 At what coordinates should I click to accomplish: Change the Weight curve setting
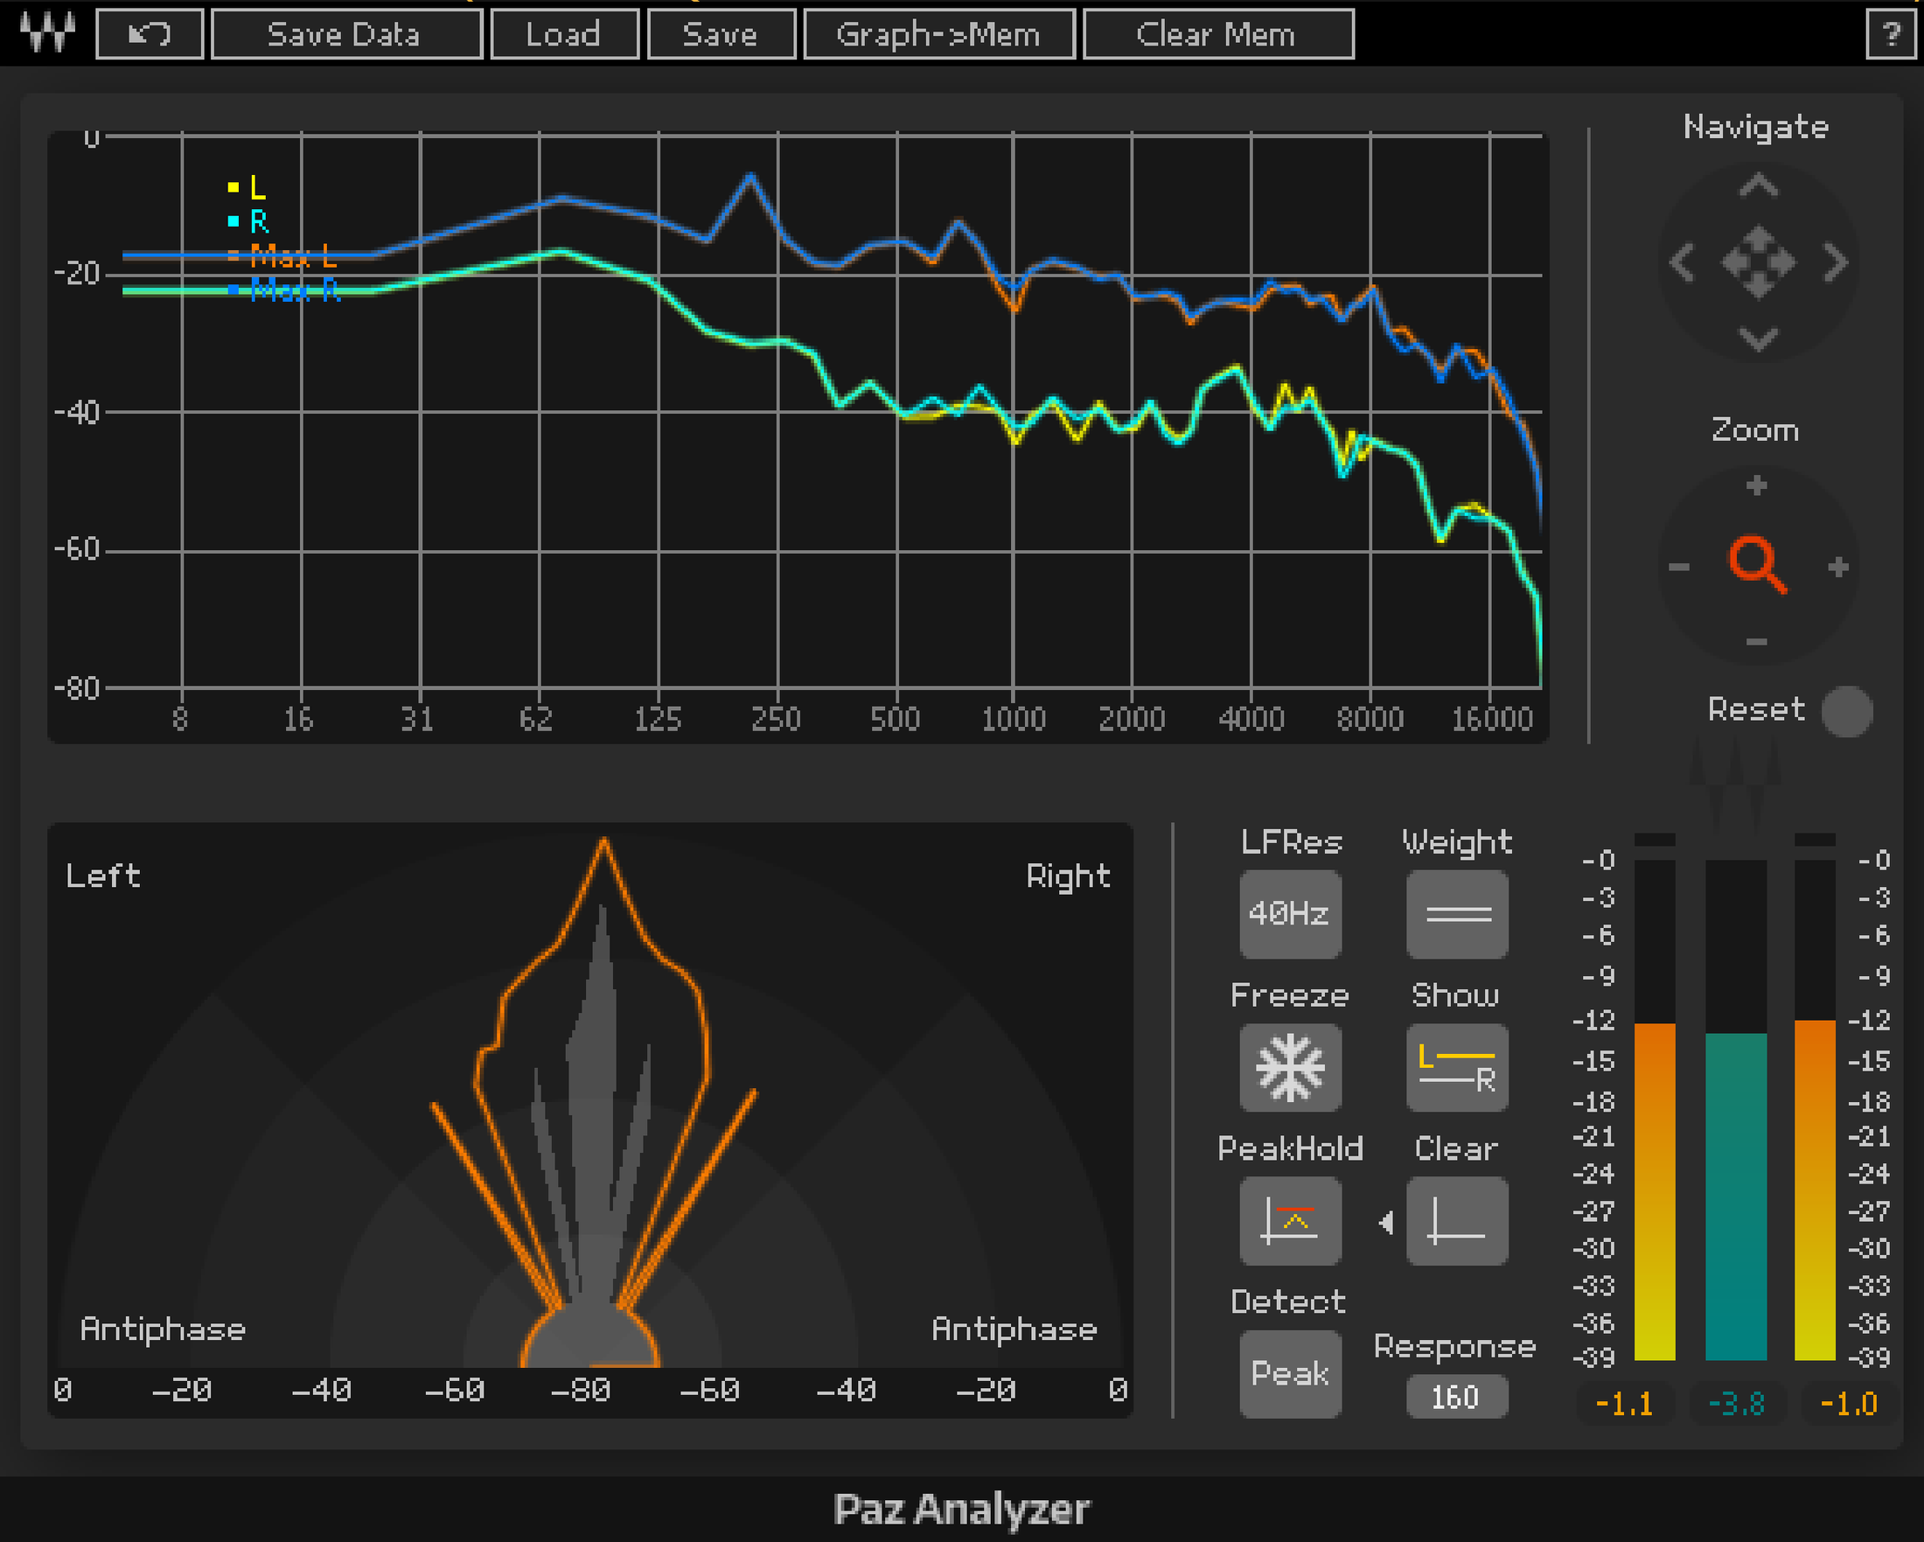pyautogui.click(x=1456, y=914)
